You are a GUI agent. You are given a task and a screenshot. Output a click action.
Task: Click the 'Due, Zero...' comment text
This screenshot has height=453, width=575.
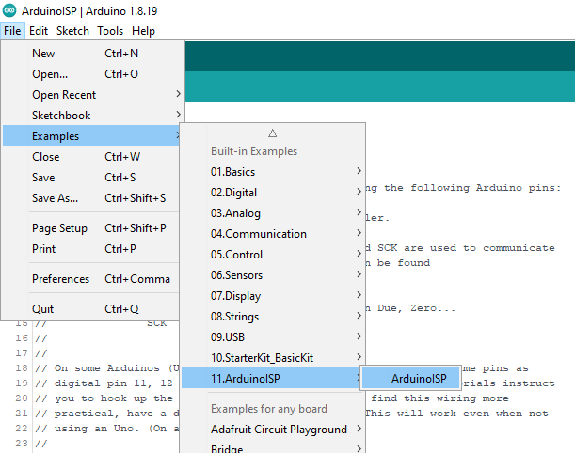click(416, 308)
